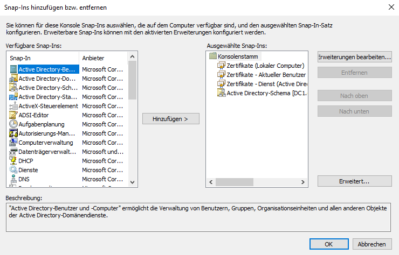Choose the Aufgabenplanung clock icon
The image size is (399, 255).
[13, 124]
